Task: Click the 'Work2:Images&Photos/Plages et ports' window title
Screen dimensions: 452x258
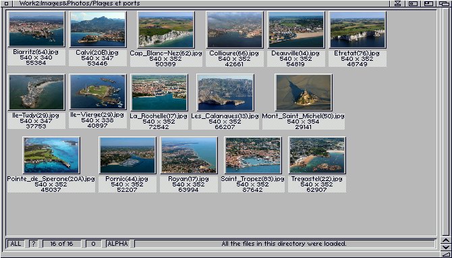Action: click(x=80, y=3)
